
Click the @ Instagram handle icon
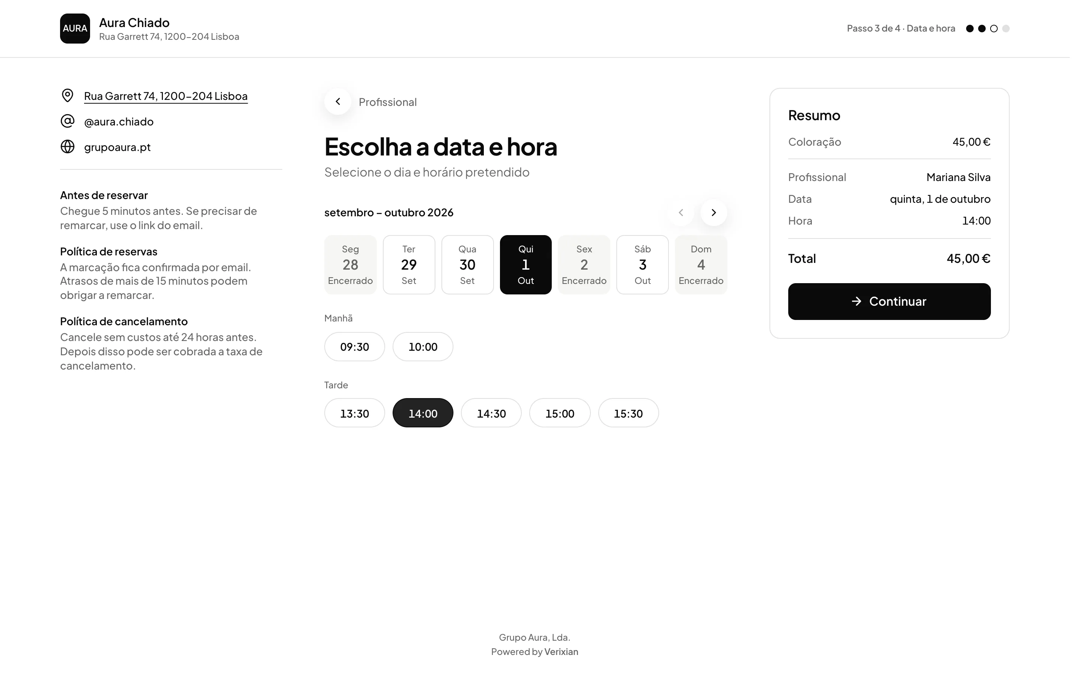tap(68, 121)
